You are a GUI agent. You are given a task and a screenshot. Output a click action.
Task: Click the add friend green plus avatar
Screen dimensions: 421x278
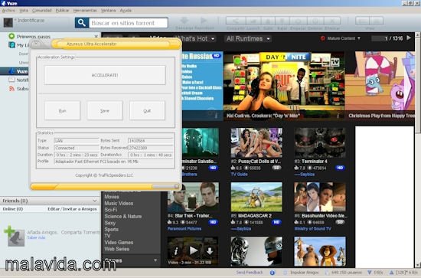[15, 237]
